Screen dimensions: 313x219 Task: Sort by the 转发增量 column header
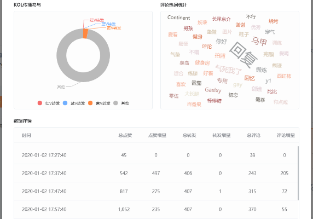coord(222,135)
